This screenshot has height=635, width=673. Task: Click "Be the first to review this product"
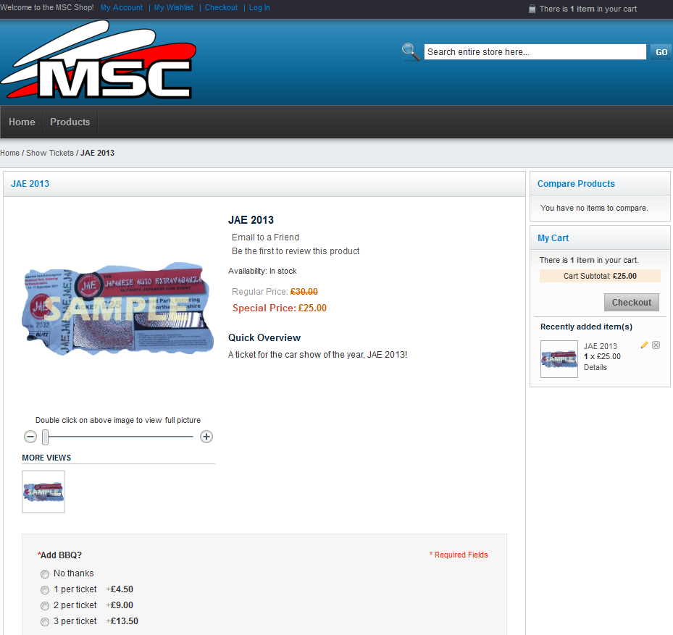(x=296, y=251)
